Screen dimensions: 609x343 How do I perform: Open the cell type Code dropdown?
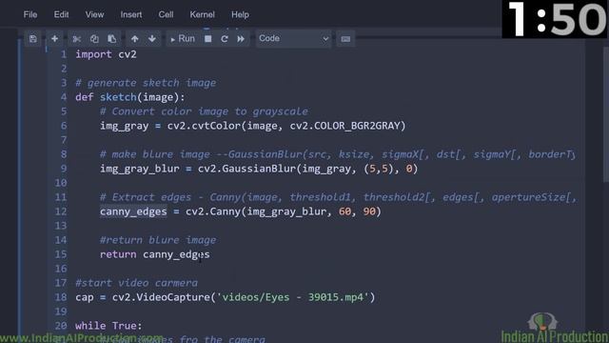[x=294, y=38]
